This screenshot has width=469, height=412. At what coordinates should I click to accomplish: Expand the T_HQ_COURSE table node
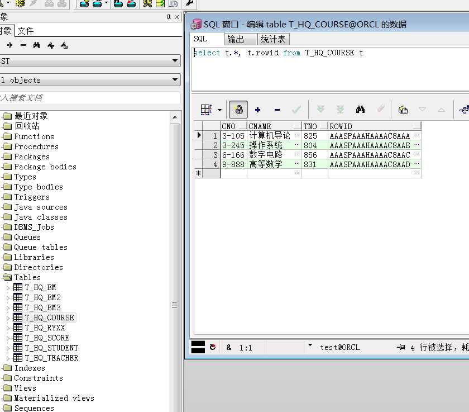click(x=8, y=318)
